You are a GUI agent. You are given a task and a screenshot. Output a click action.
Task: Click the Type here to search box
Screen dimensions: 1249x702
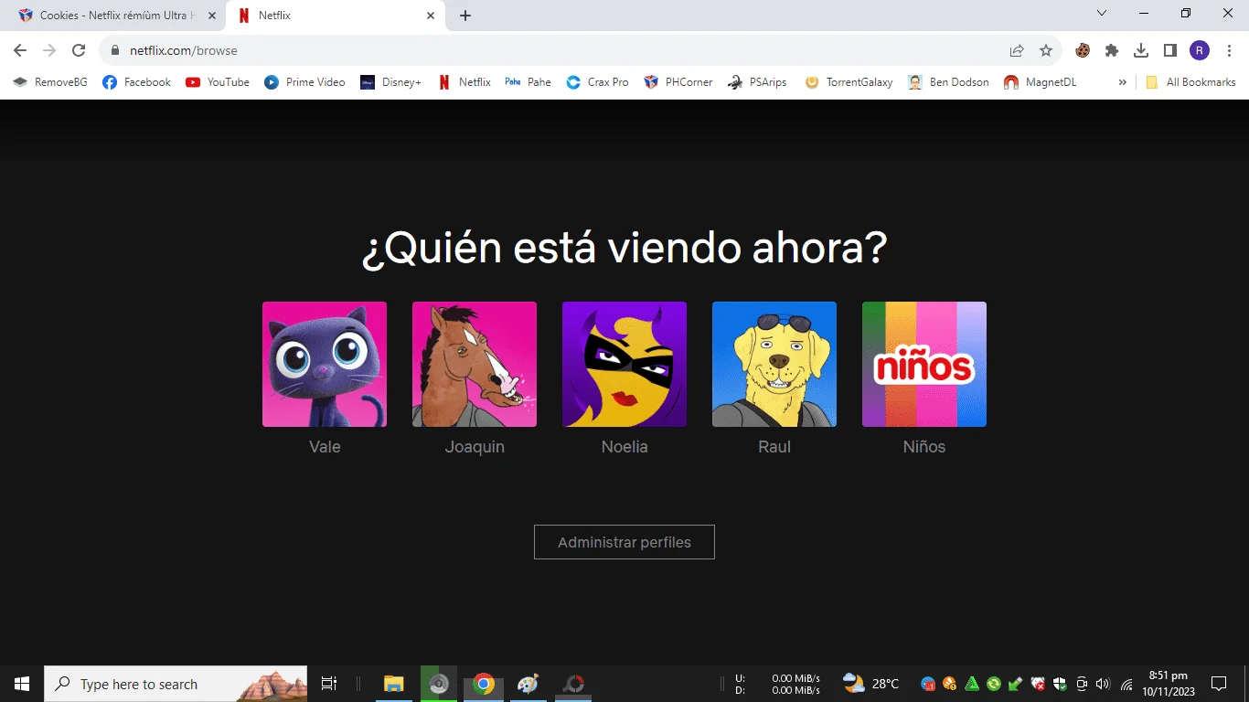[x=176, y=684]
